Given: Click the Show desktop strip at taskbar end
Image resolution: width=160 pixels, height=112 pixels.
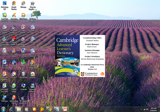Looking at the screenshot, I should coord(159,109).
